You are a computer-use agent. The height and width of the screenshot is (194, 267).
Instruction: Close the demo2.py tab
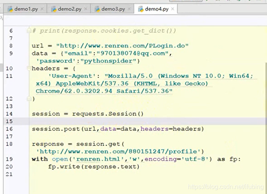point(86,9)
